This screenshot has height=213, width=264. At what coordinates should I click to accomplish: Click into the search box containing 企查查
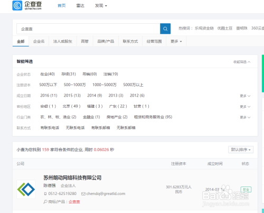click(88, 29)
